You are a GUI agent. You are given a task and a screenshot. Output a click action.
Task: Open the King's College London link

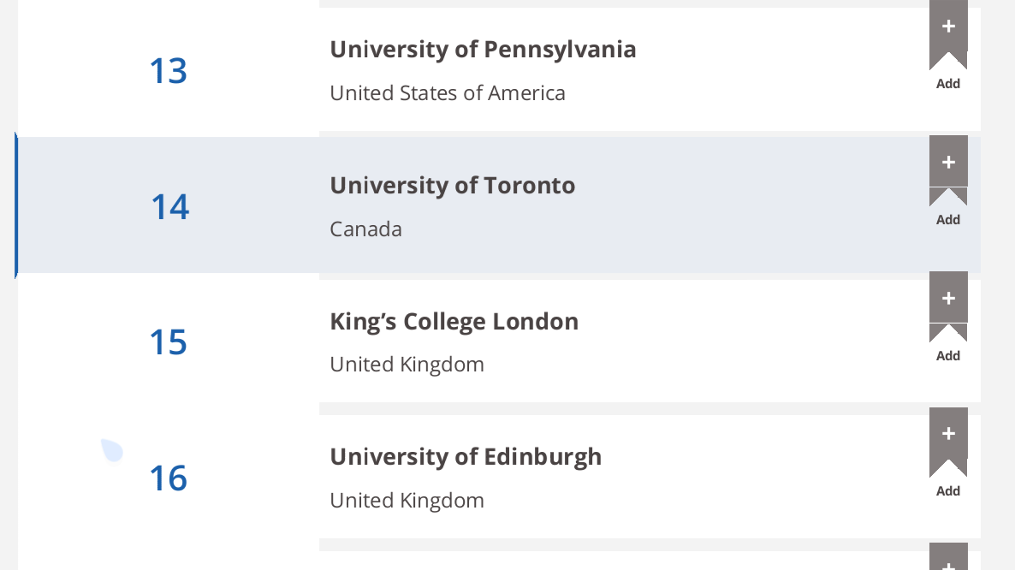point(454,322)
